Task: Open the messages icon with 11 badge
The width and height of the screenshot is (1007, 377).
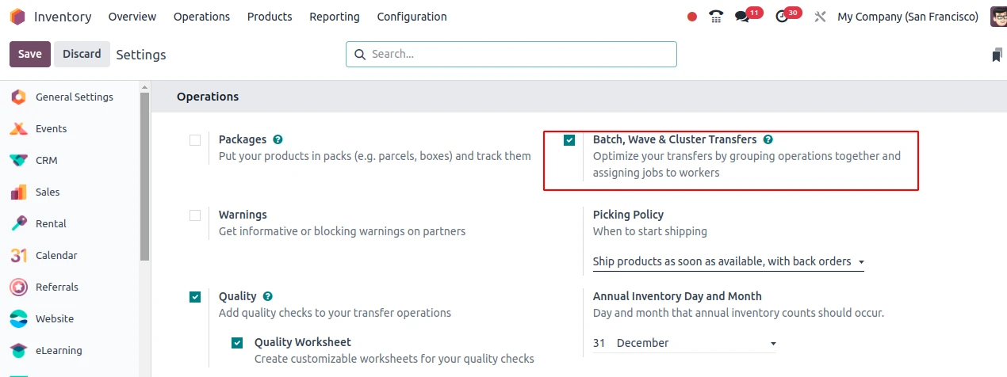Action: coord(742,17)
